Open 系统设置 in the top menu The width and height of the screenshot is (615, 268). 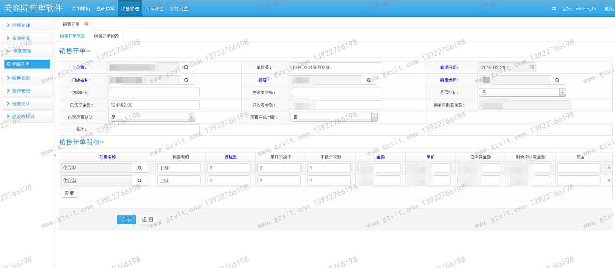(x=179, y=9)
